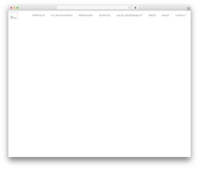Image resolution: width=199 pixels, height=169 pixels.
Task: Navigate to the About page
Action: [x=166, y=16]
